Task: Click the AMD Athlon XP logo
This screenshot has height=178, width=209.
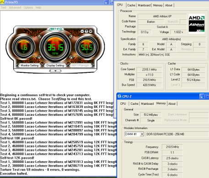Action: coord(197,24)
